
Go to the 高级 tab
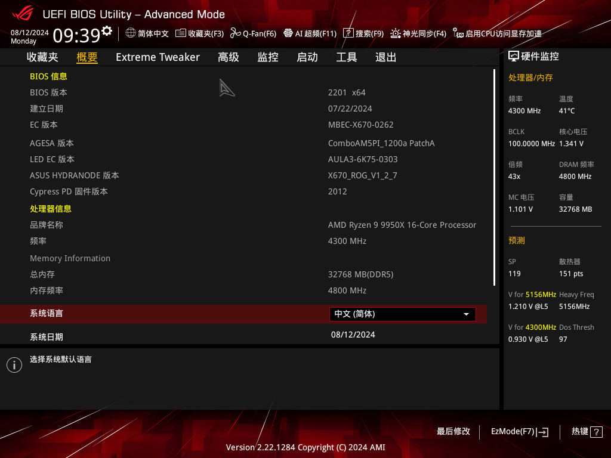(x=229, y=57)
